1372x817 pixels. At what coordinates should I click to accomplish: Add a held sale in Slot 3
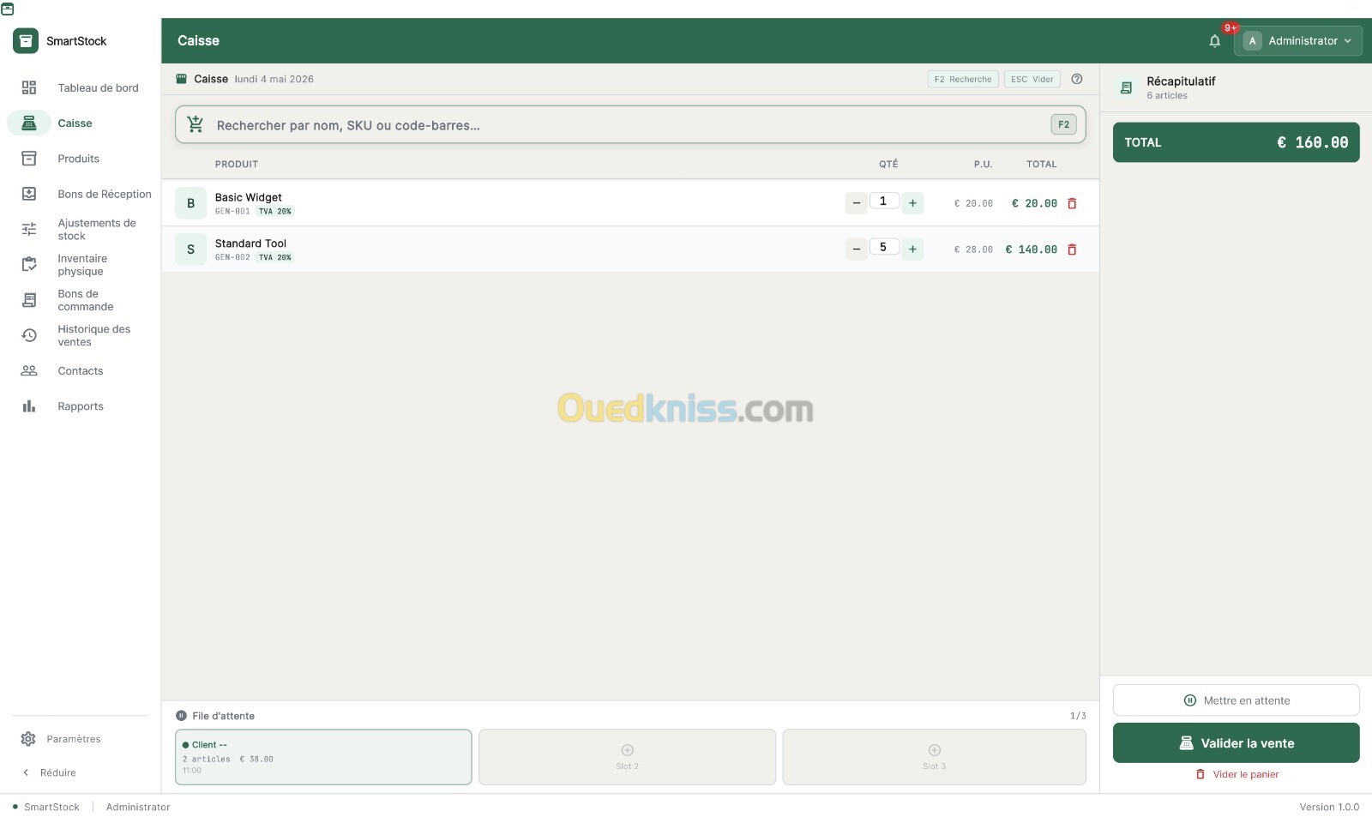click(x=934, y=757)
